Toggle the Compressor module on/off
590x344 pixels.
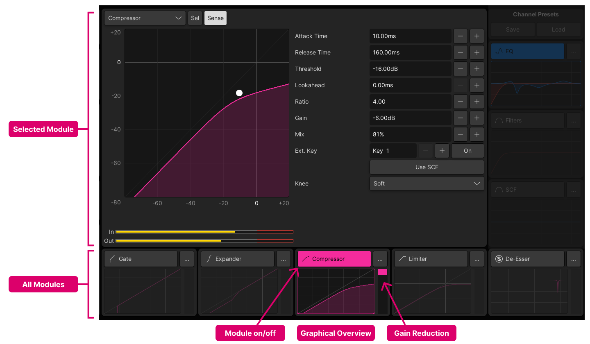pos(334,259)
